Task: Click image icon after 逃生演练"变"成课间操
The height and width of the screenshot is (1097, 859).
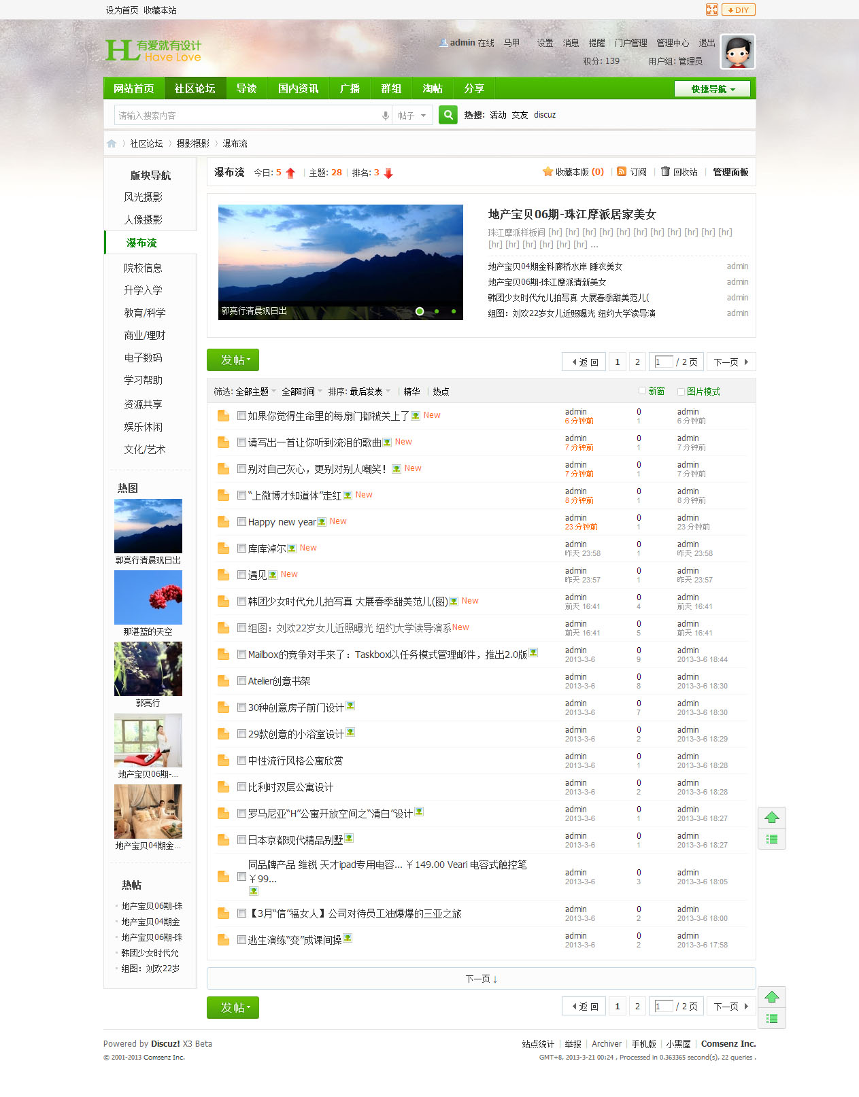Action: click(348, 938)
